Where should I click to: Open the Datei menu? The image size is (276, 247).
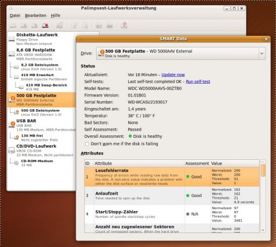pos(15,16)
